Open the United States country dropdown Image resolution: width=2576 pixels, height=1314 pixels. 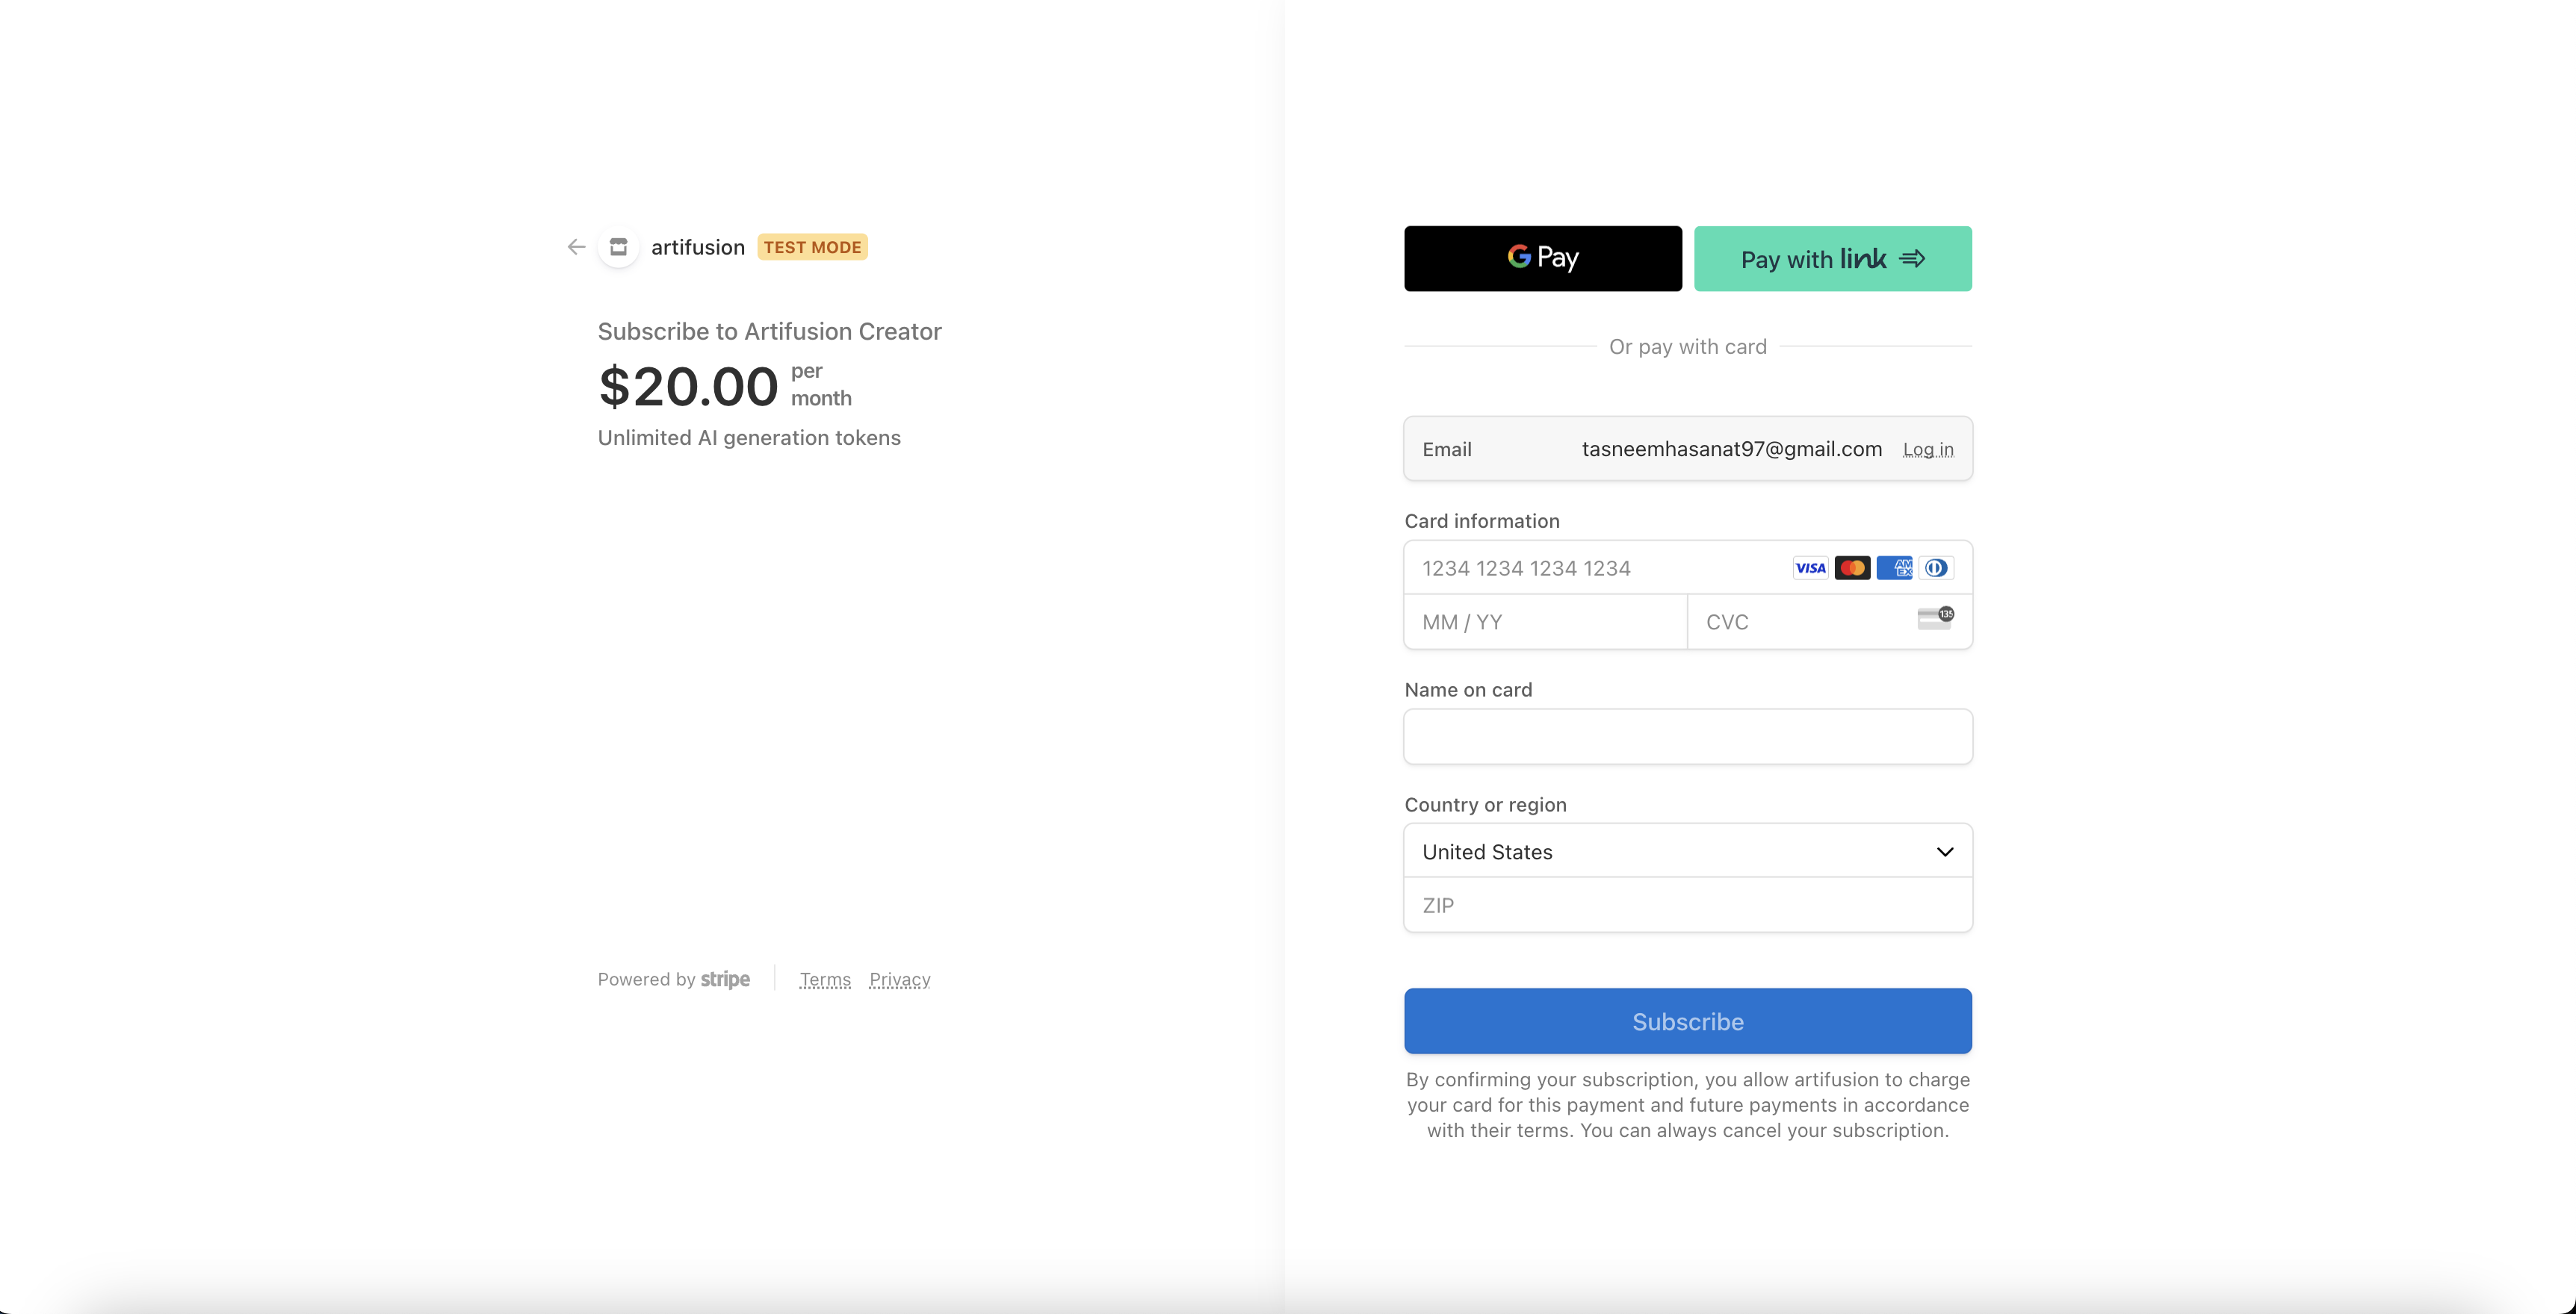click(1688, 851)
